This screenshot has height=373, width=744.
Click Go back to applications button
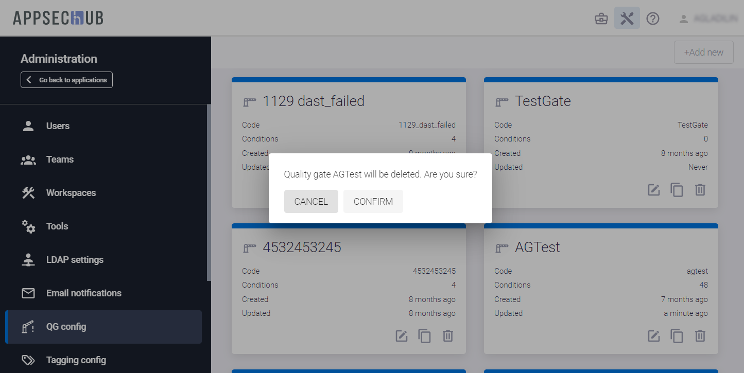pos(66,80)
